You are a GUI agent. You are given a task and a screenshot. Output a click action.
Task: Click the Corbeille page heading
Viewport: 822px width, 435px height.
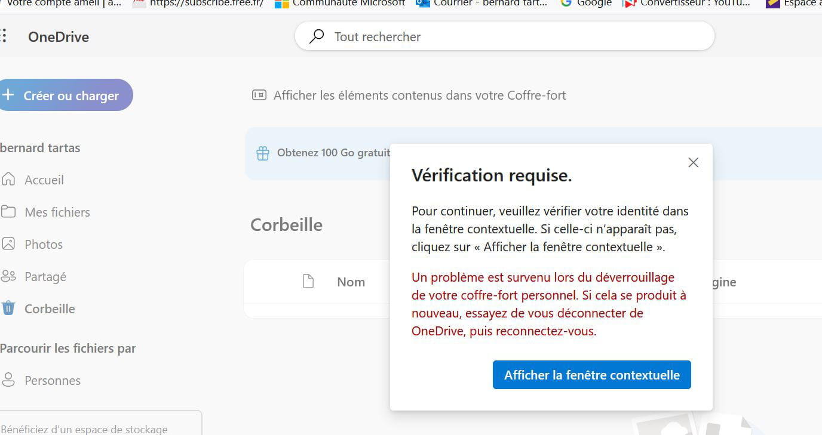pos(286,224)
